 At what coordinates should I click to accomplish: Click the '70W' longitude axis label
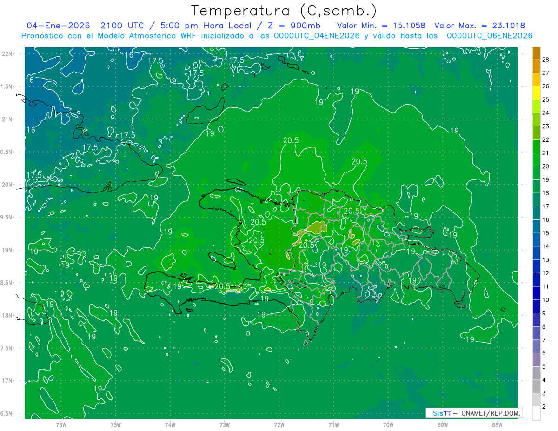pos(388,424)
